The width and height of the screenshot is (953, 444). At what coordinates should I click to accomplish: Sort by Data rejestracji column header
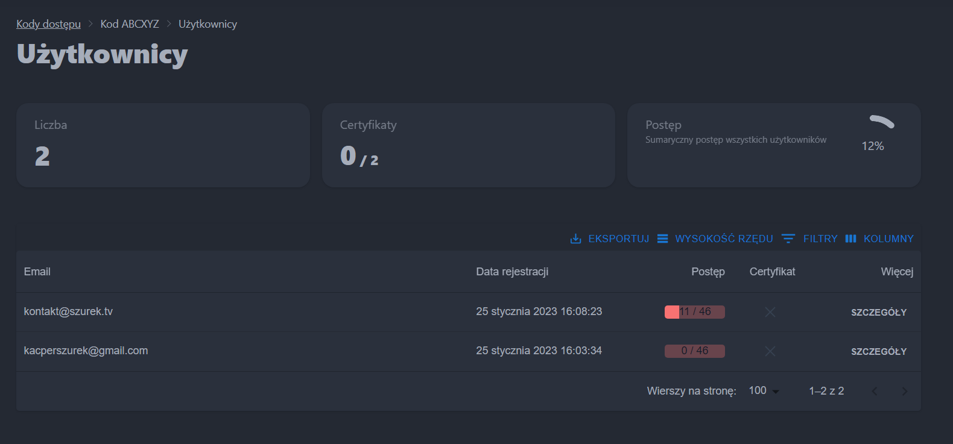point(512,272)
